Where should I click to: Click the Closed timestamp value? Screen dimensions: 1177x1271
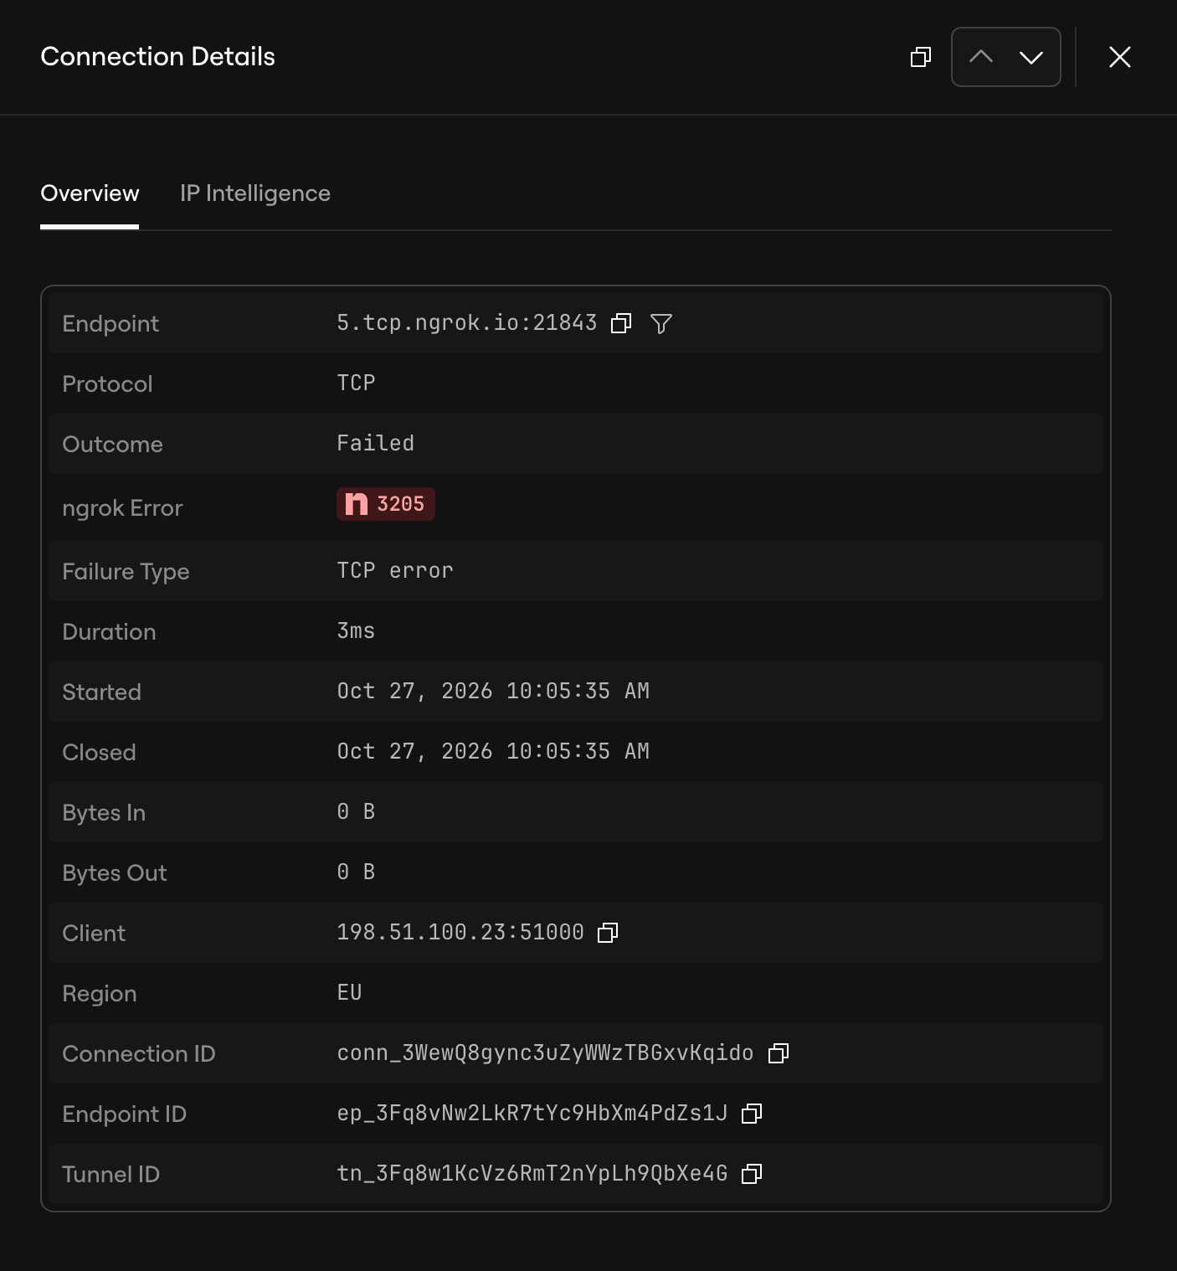coord(493,752)
